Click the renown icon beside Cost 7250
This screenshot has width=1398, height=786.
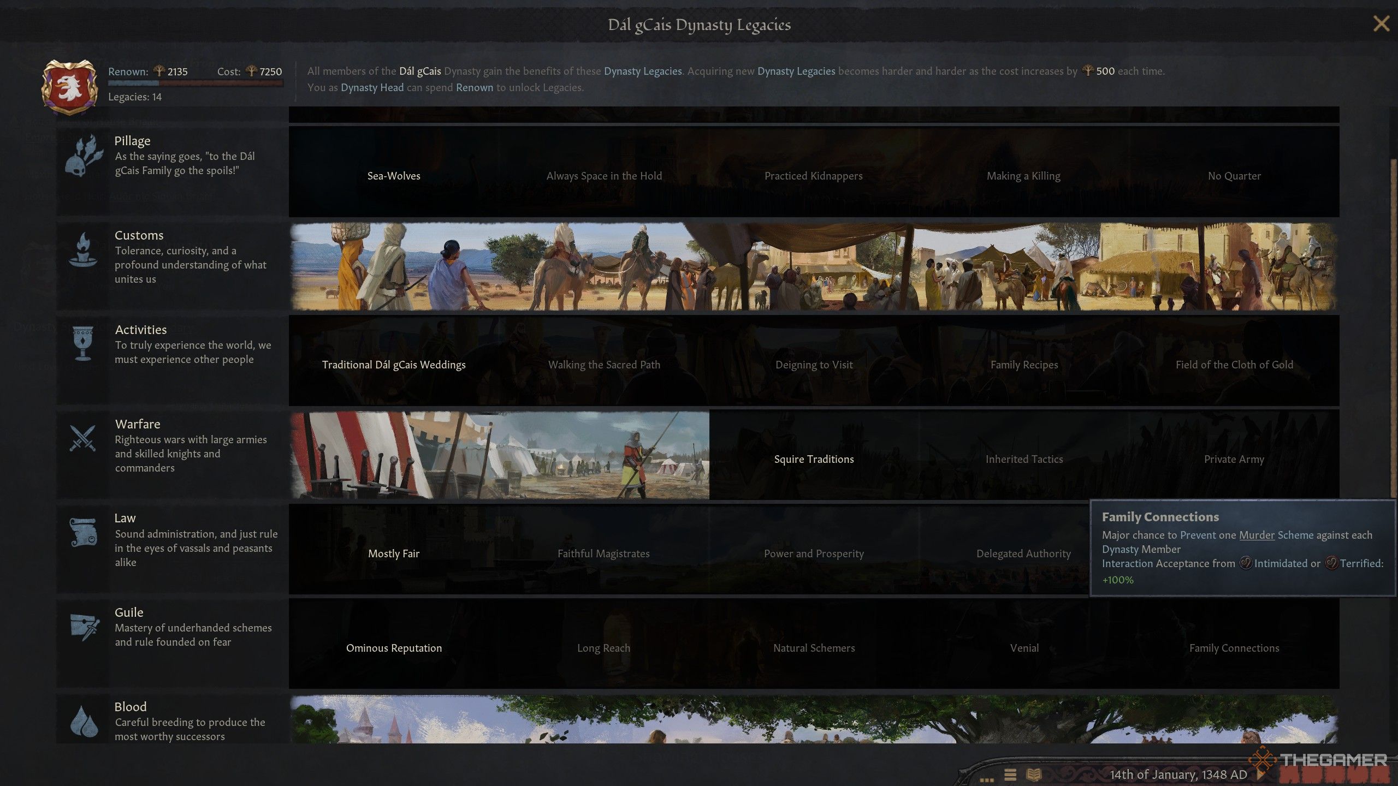[x=251, y=71]
